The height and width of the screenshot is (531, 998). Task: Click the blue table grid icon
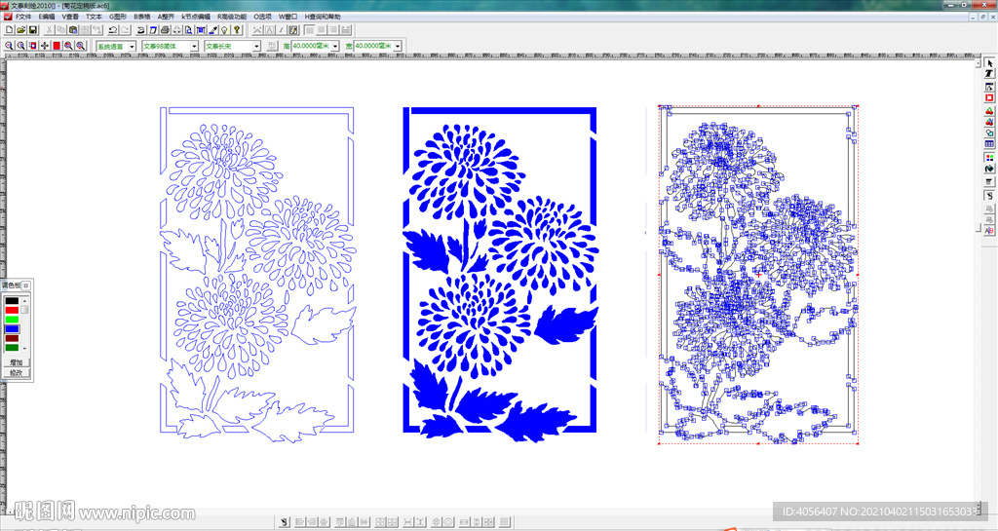click(989, 144)
